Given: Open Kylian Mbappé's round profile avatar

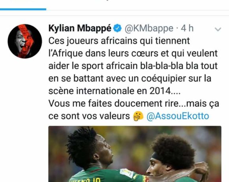Looking at the screenshot, I should [25, 41].
